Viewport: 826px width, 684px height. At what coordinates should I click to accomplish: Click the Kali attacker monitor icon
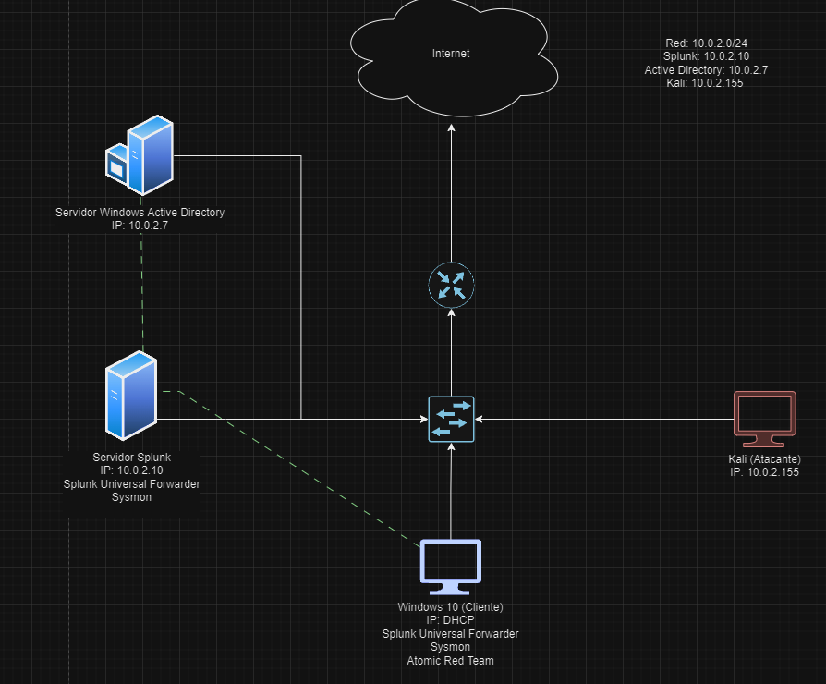tap(764, 418)
